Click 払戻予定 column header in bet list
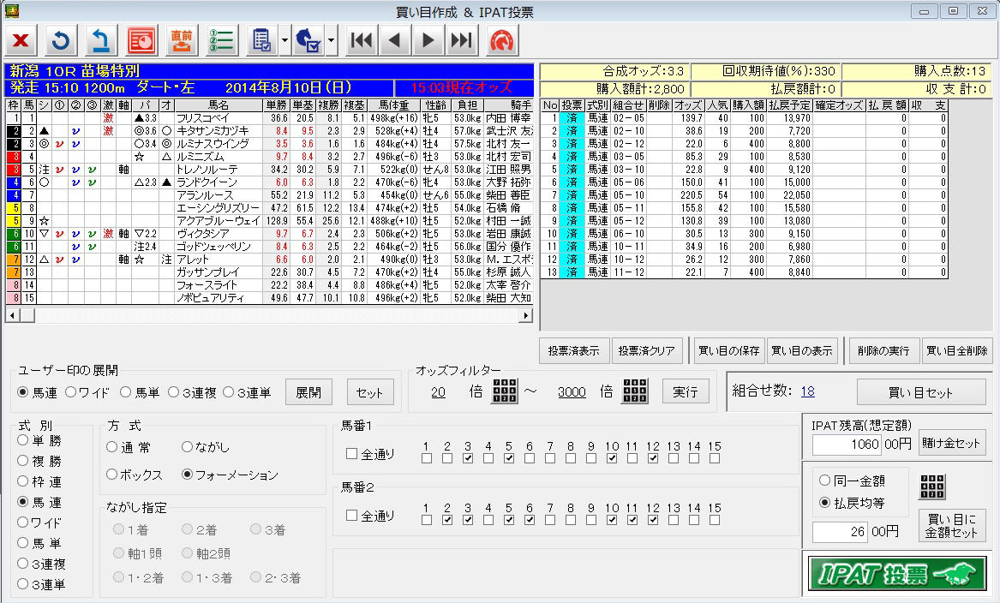 click(x=790, y=105)
